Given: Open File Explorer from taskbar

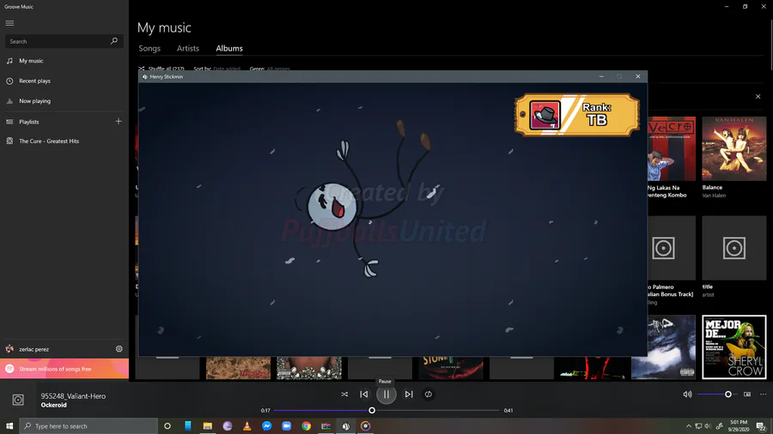Looking at the screenshot, I should pos(208,426).
